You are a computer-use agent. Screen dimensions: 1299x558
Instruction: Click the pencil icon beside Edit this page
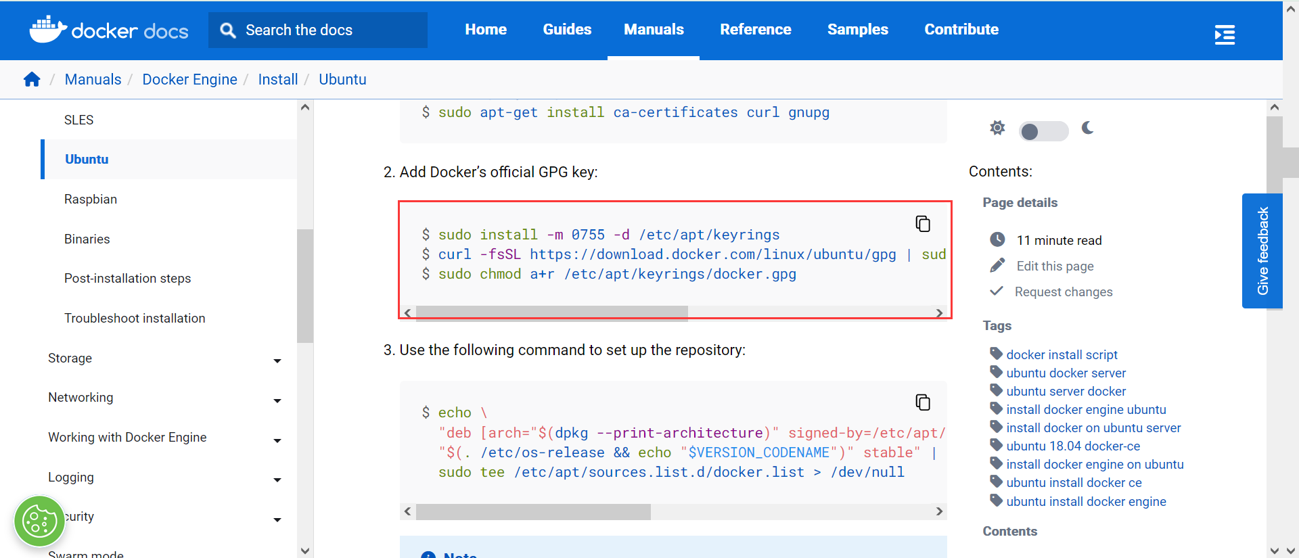pyautogui.click(x=997, y=265)
